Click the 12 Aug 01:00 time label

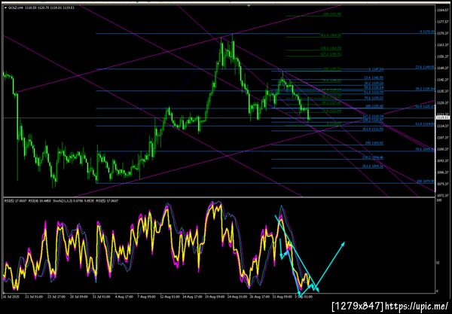169,297
